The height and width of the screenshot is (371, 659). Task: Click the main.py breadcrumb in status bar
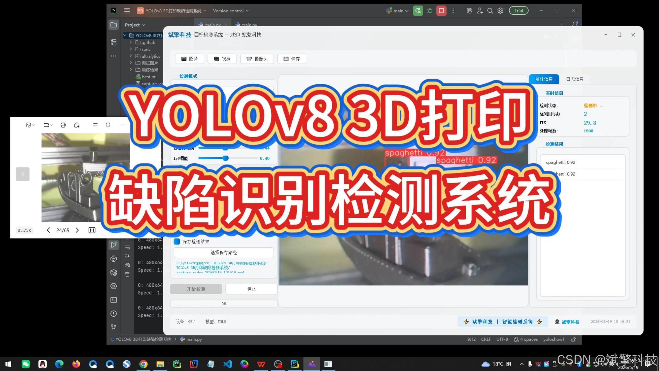tap(191, 339)
